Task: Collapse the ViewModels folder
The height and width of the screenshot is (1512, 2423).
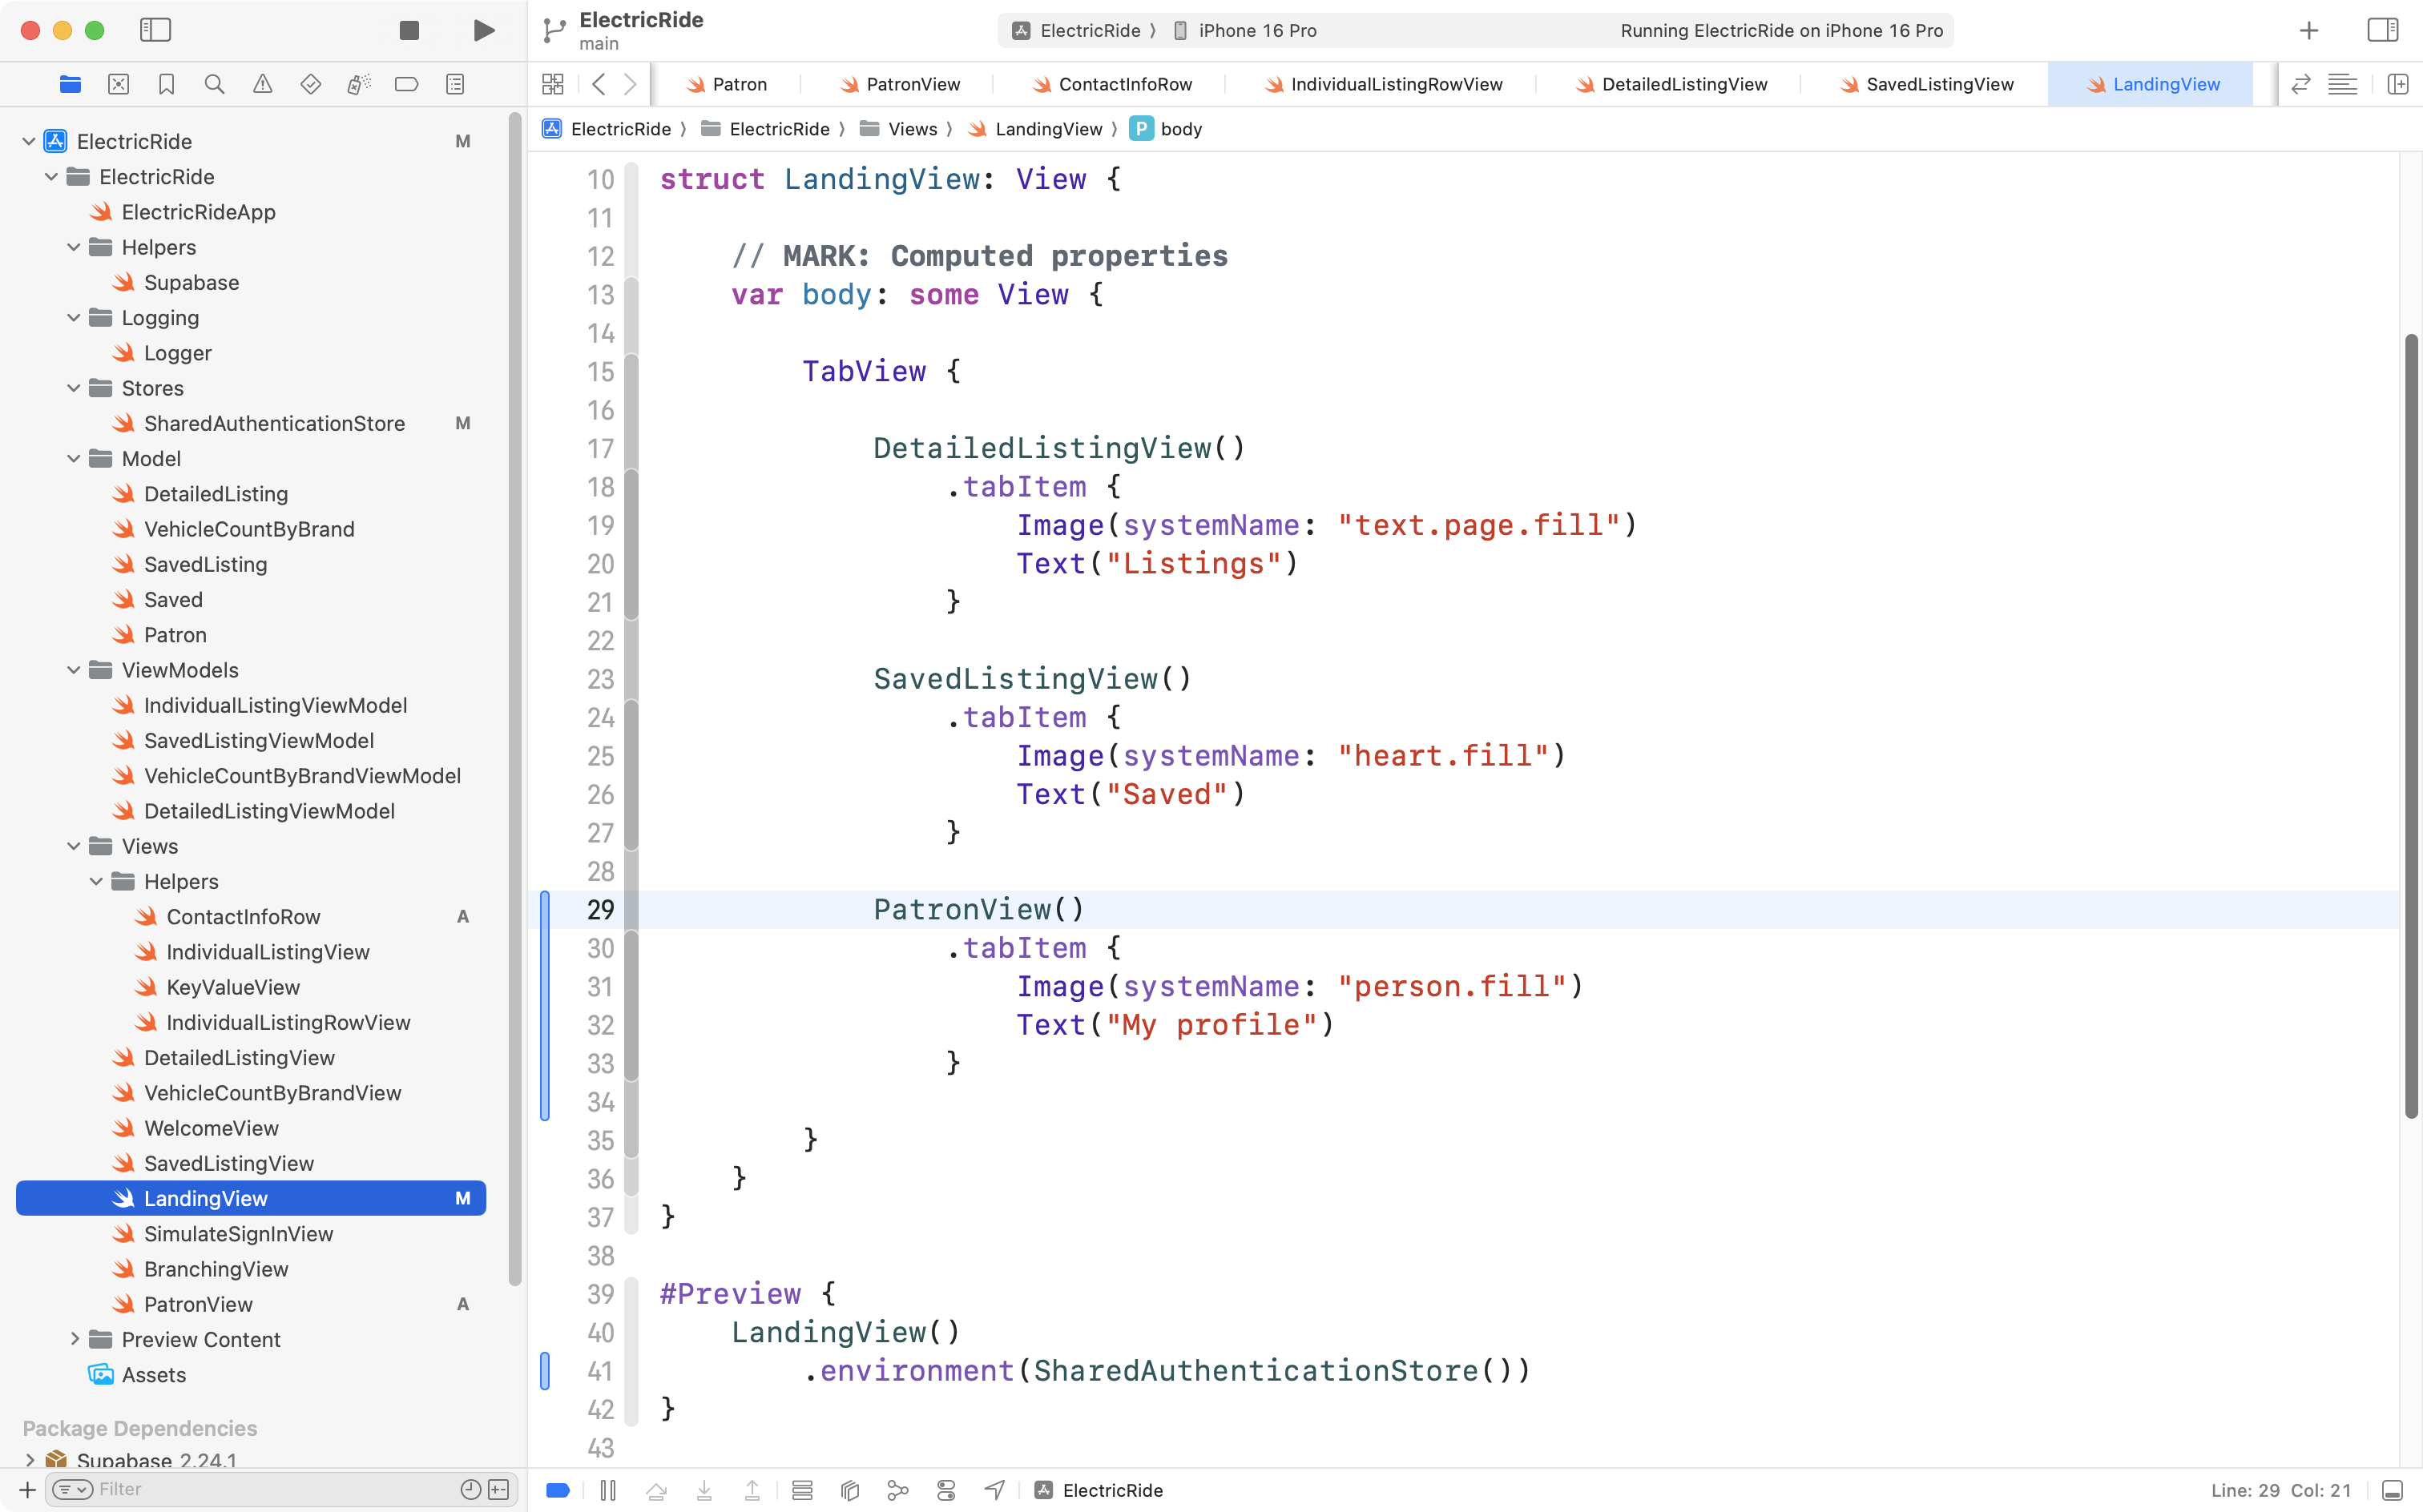Action: coord(73,670)
